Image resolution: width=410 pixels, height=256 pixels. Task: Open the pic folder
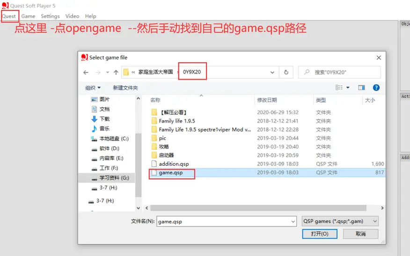tap(162, 138)
